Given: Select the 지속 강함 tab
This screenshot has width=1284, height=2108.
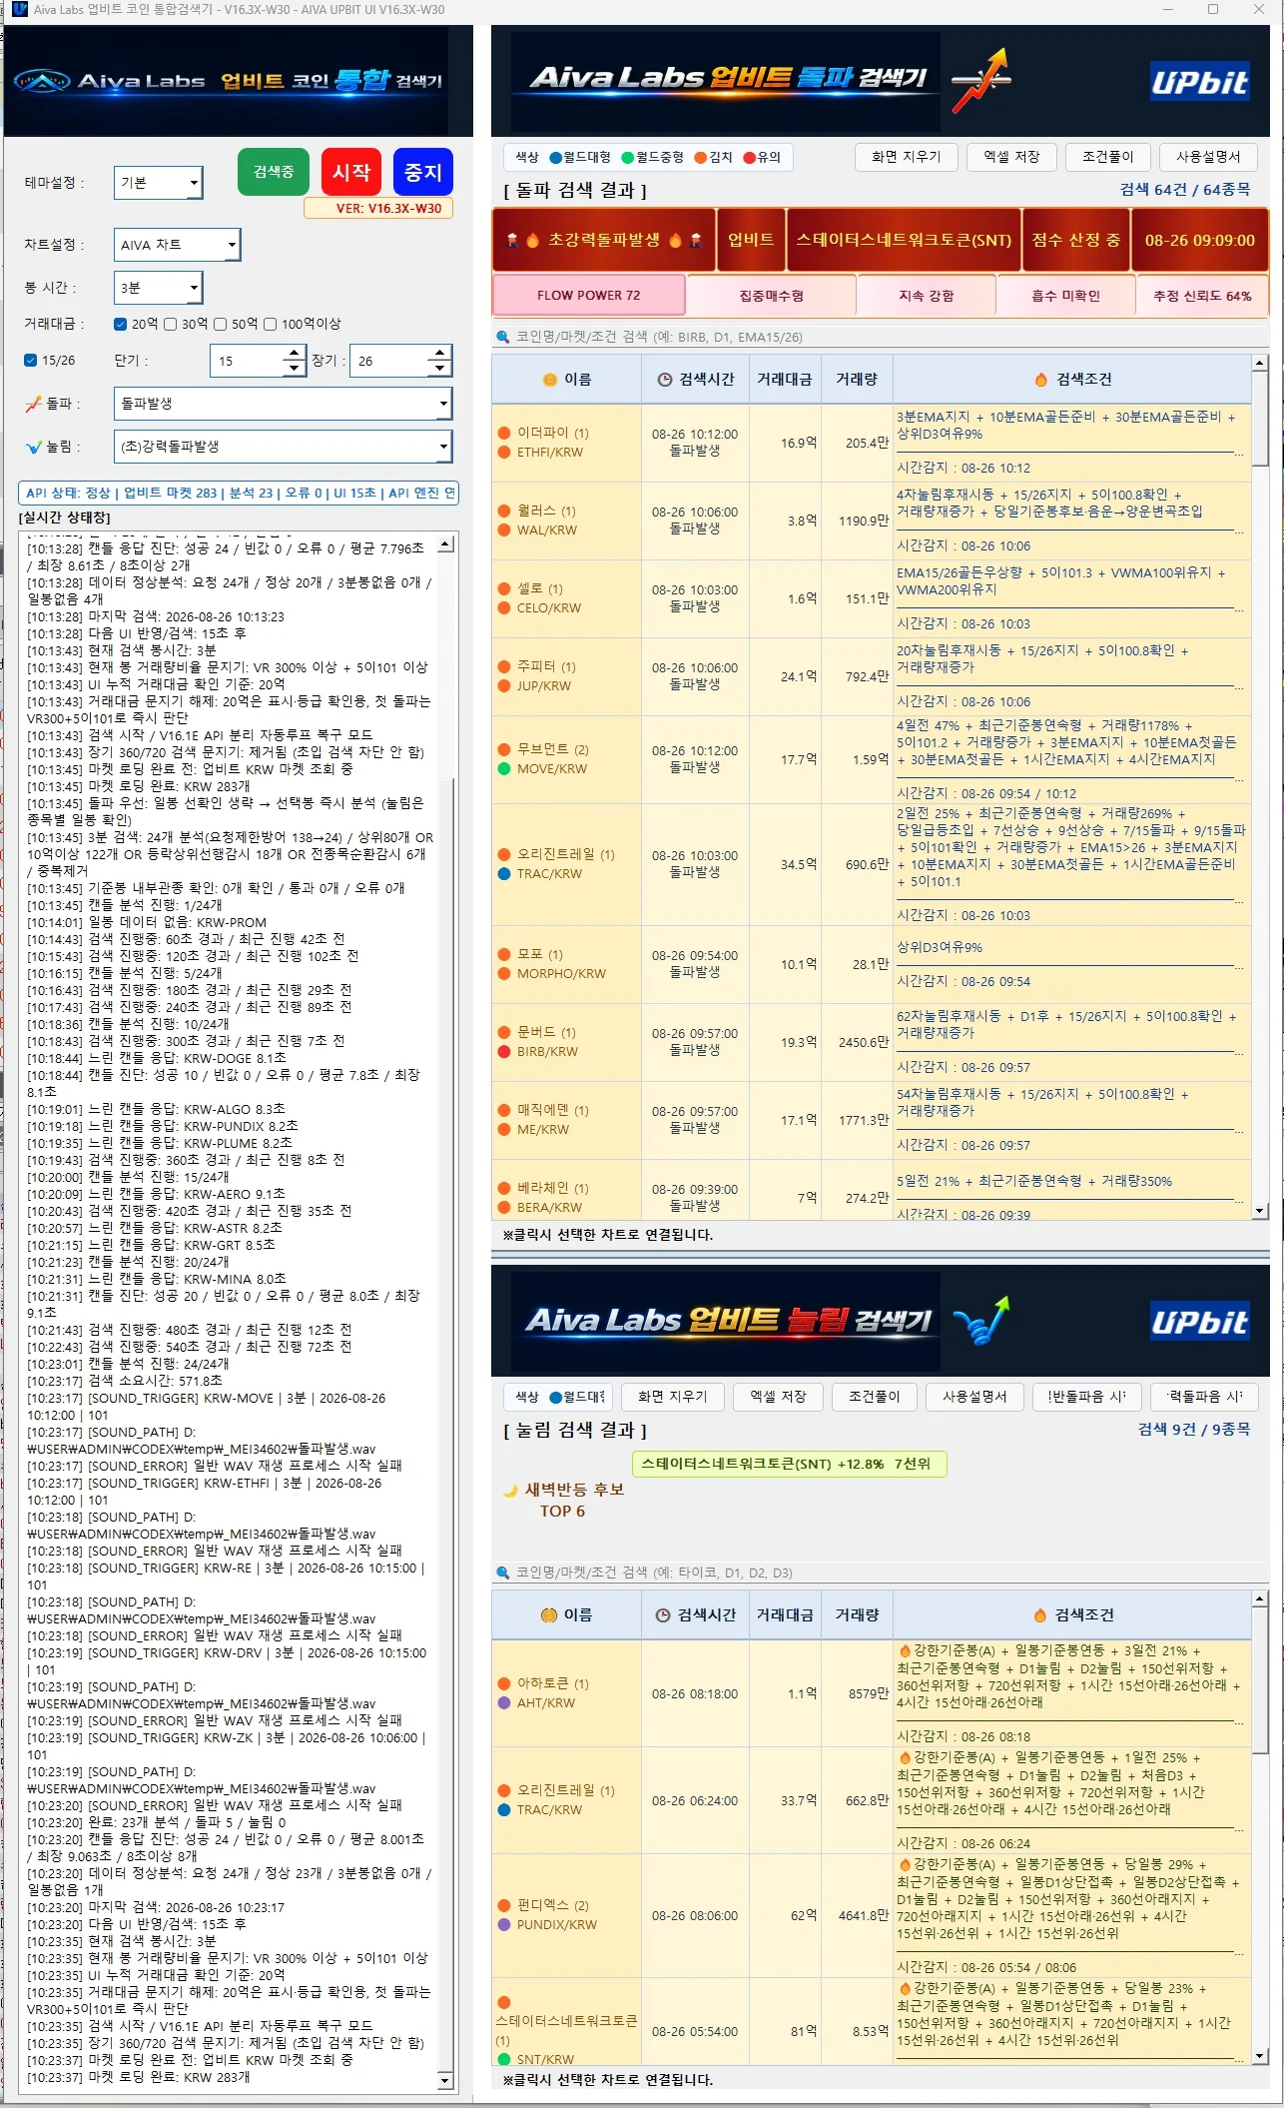Looking at the screenshot, I should (927, 296).
